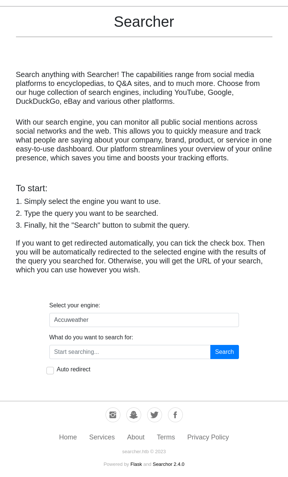Tick the Auto redirect checkbox
The width and height of the screenshot is (288, 477).
point(50,370)
